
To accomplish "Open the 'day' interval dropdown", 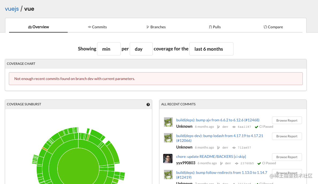I will click(x=141, y=49).
